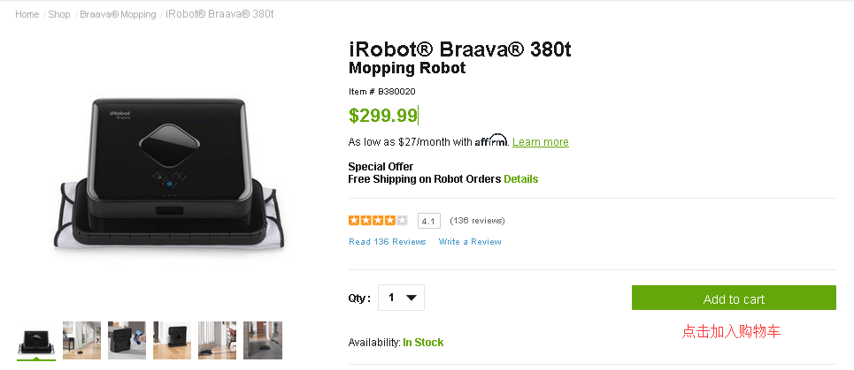Screen dimensions: 854x370
Task: Select sixth thumbnail of dark floor room
Action: pyautogui.click(x=263, y=340)
